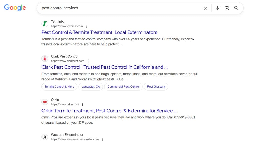Open the Pest Glossary sitelink
The height and width of the screenshot is (141, 253).
pos(156,87)
